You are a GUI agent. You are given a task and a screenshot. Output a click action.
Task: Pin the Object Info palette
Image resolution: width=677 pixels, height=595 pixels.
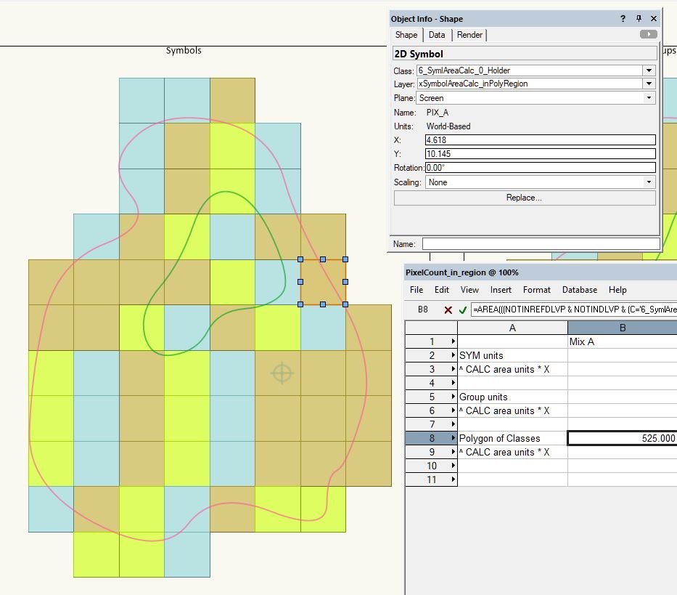pyautogui.click(x=639, y=19)
